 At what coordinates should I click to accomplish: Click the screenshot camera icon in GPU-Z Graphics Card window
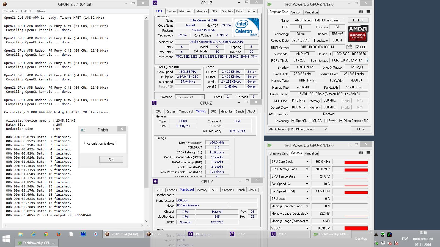tap(361, 12)
